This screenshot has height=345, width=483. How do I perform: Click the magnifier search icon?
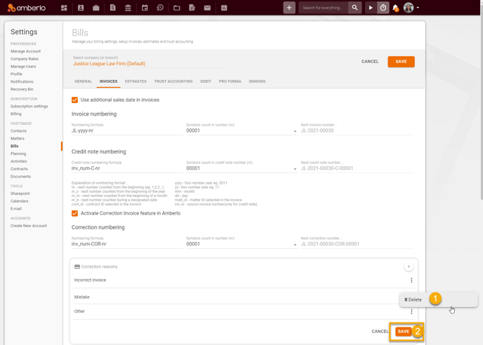355,8
